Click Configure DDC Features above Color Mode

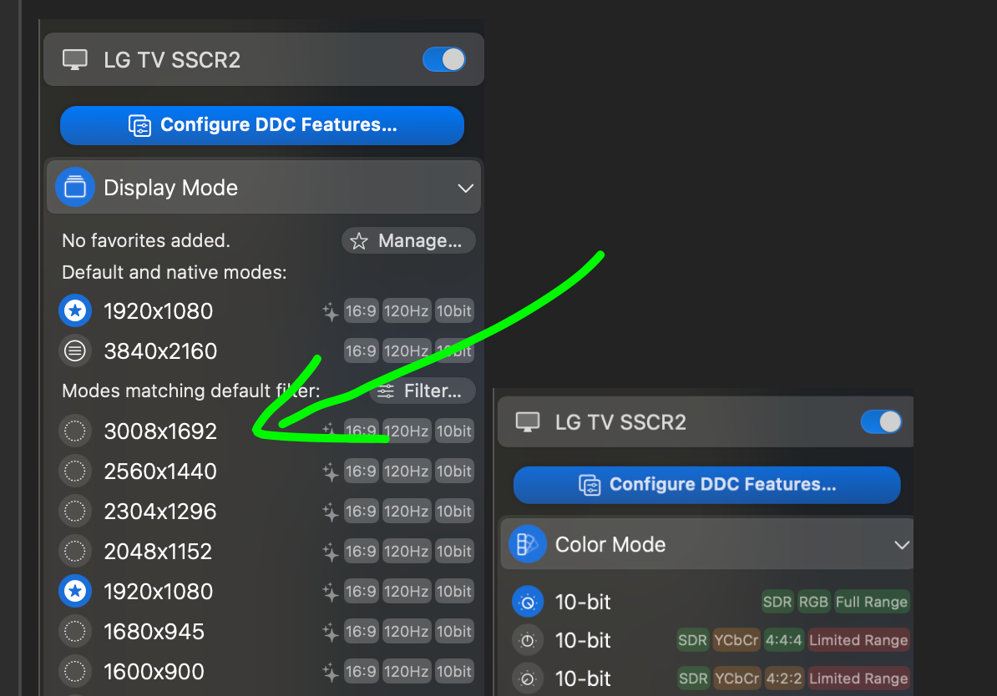(706, 485)
